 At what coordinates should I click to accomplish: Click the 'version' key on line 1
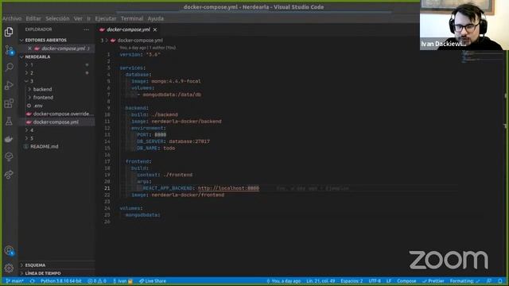pos(130,55)
